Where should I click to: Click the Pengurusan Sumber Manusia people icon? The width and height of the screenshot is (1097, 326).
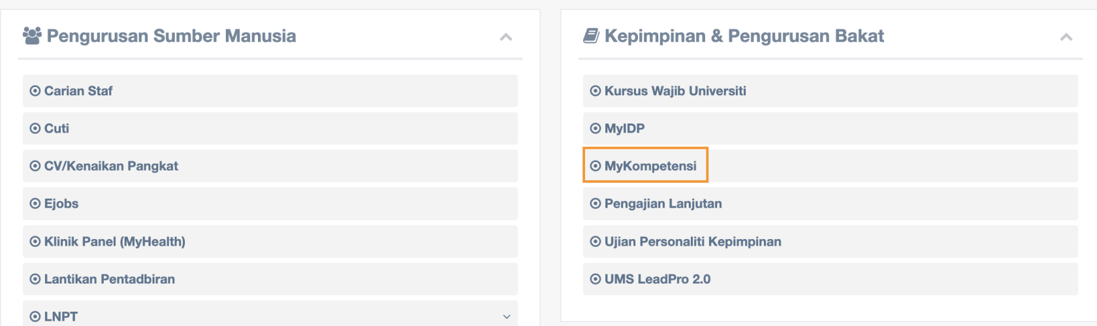[x=32, y=35]
